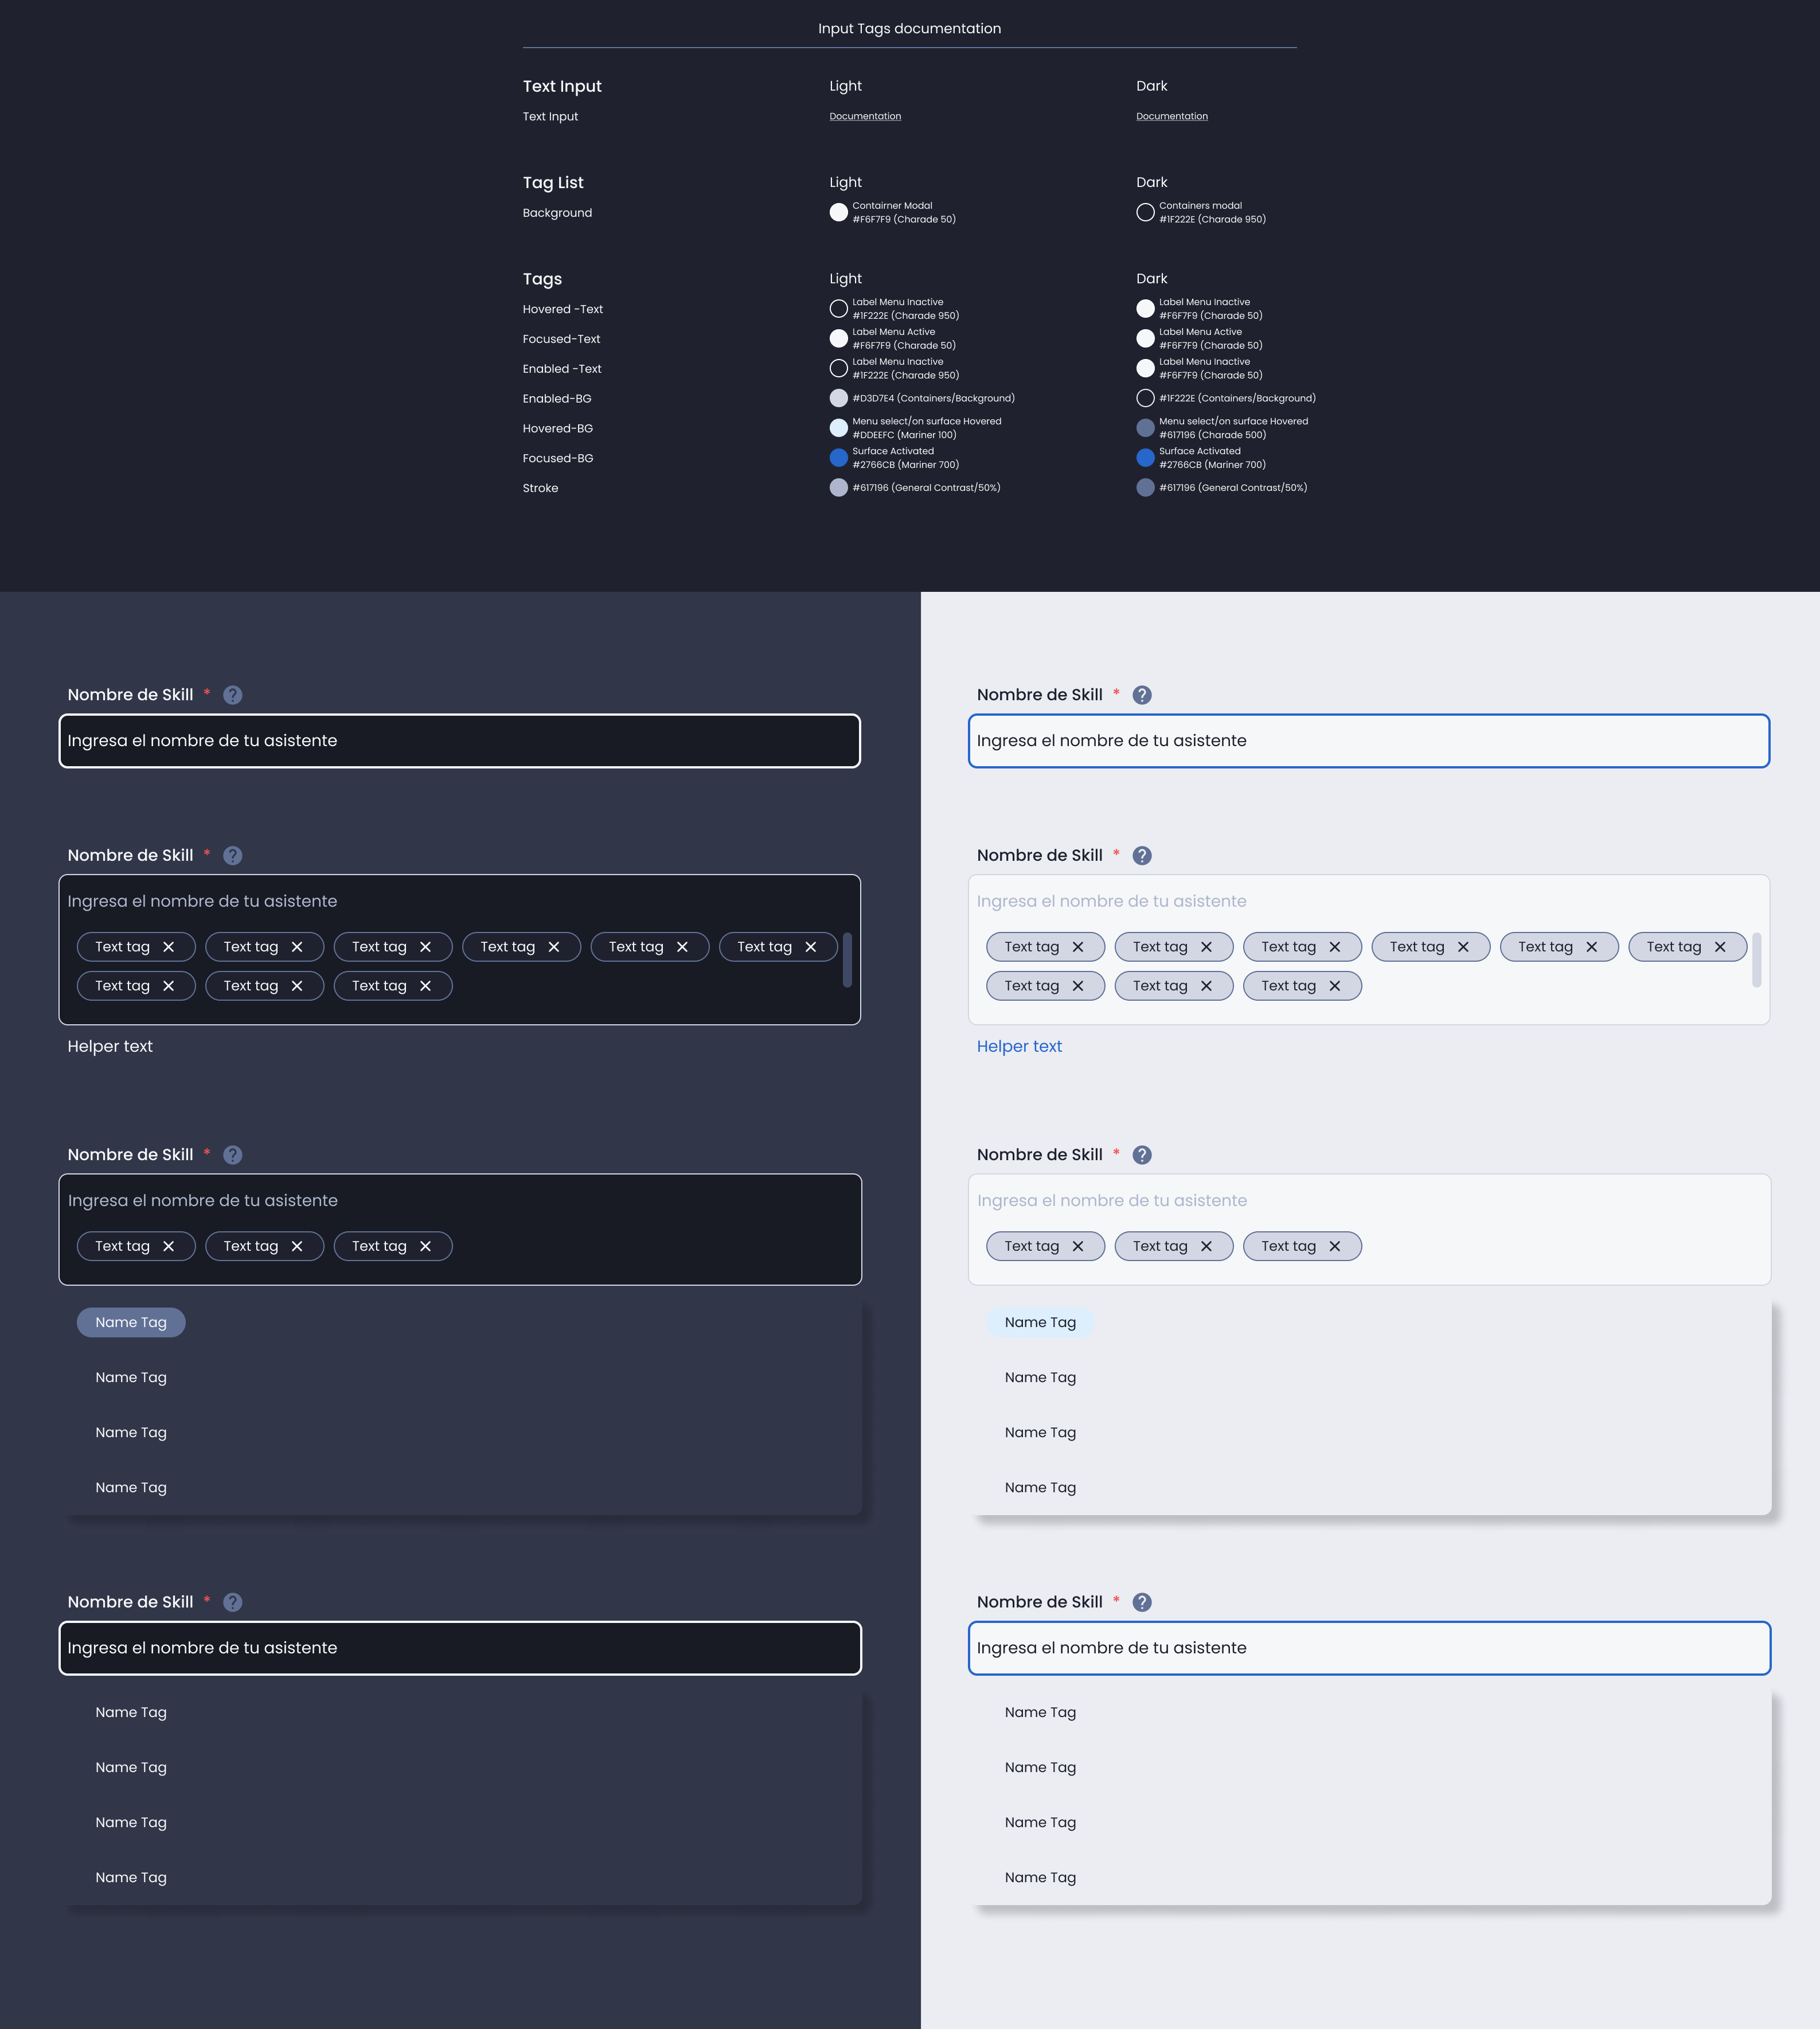Click help icon of bottommost light Nombre de Skill
This screenshot has height=2029, width=1820.
[1142, 1602]
